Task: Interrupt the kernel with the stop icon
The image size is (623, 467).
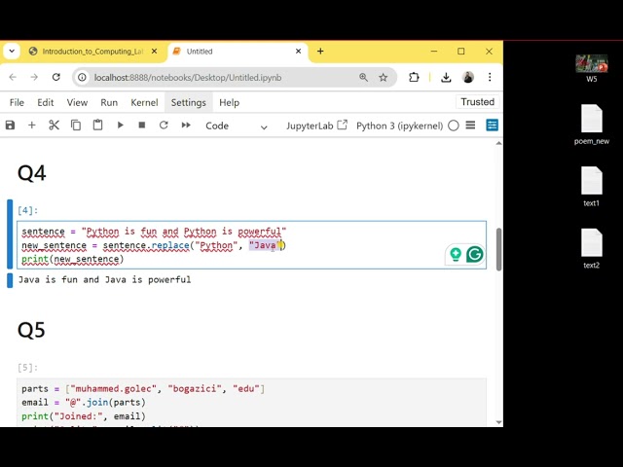Action: pos(142,126)
